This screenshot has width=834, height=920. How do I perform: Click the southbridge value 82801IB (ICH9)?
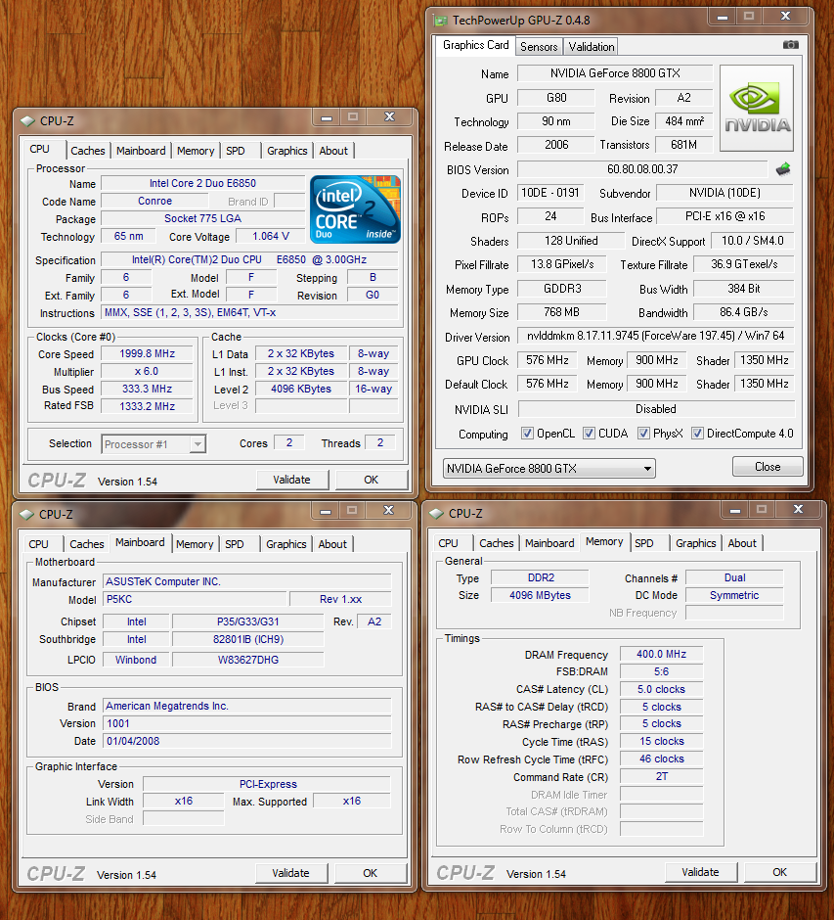(x=248, y=639)
